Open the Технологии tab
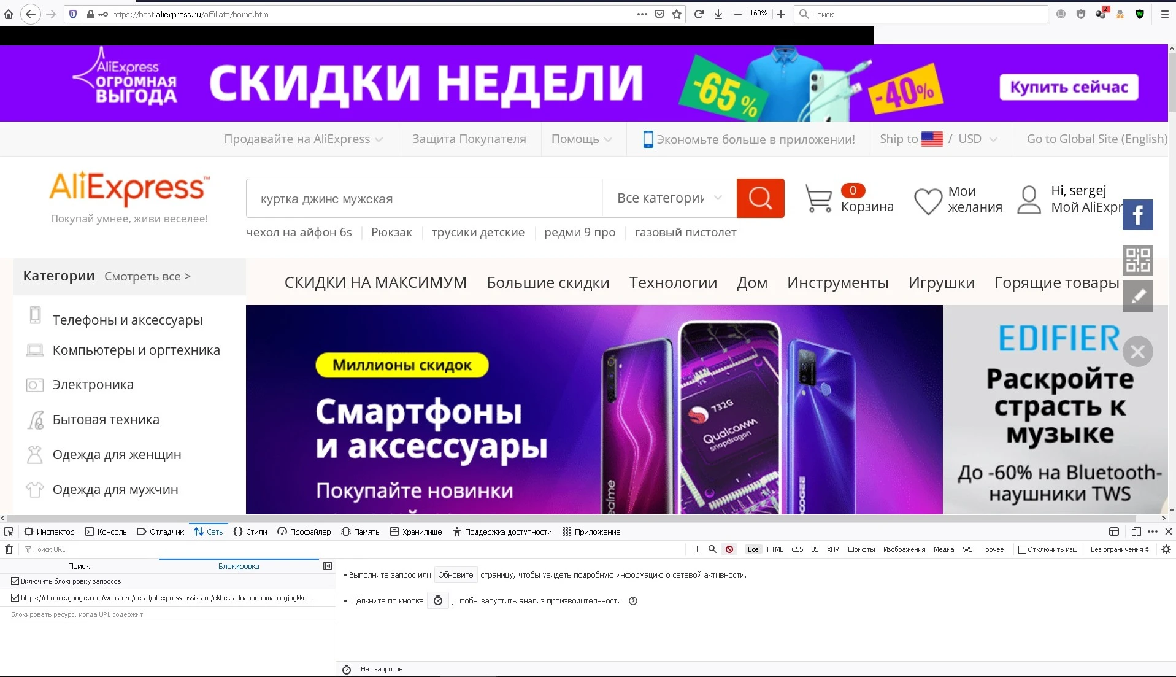Screen dimensions: 1176x677 pos(673,283)
